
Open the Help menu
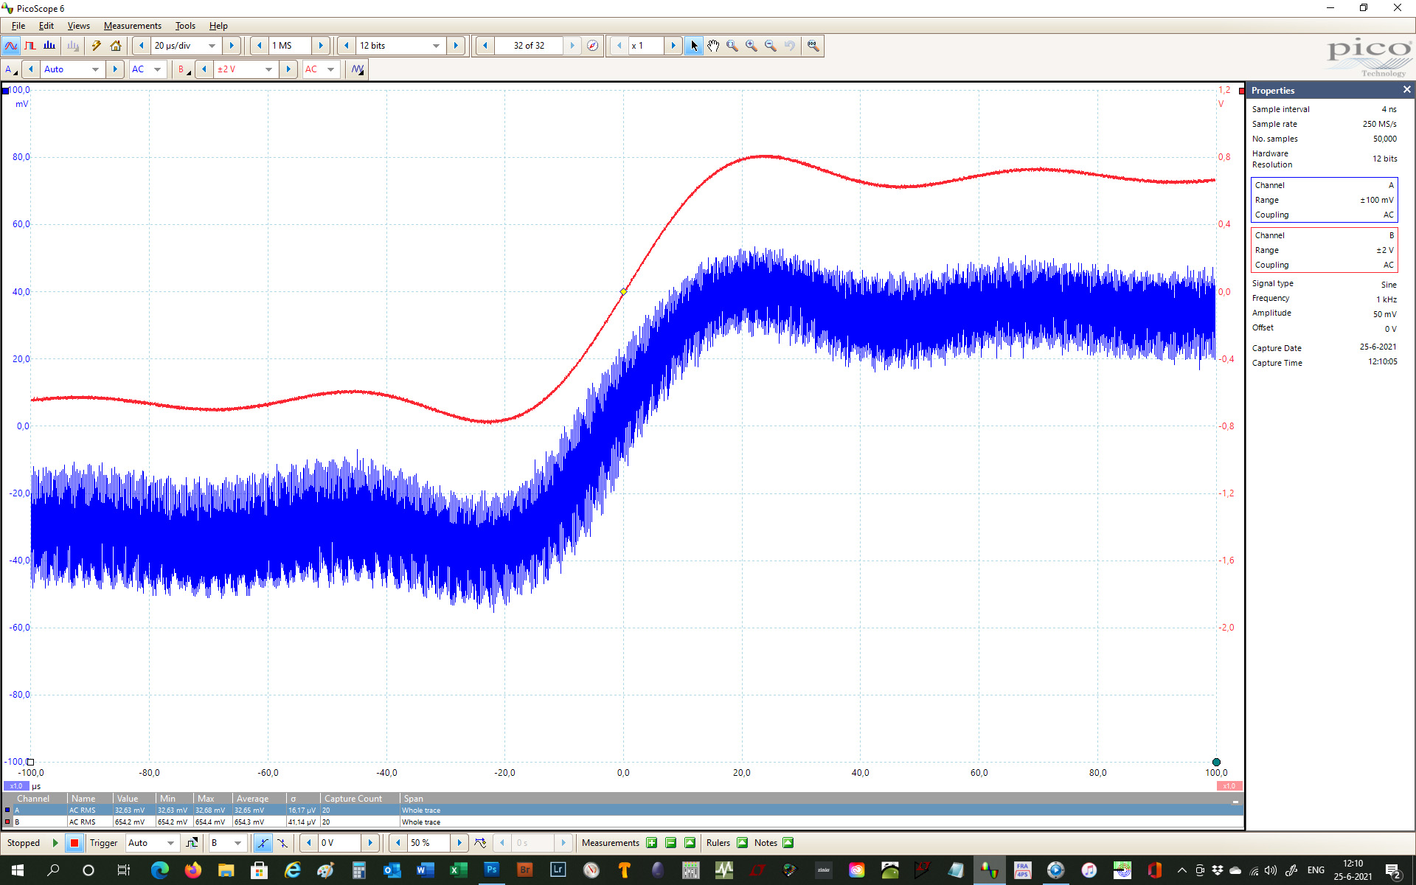pyautogui.click(x=218, y=26)
